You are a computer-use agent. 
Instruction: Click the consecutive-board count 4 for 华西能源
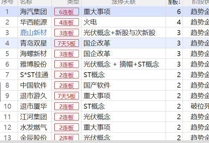pos(179,22)
